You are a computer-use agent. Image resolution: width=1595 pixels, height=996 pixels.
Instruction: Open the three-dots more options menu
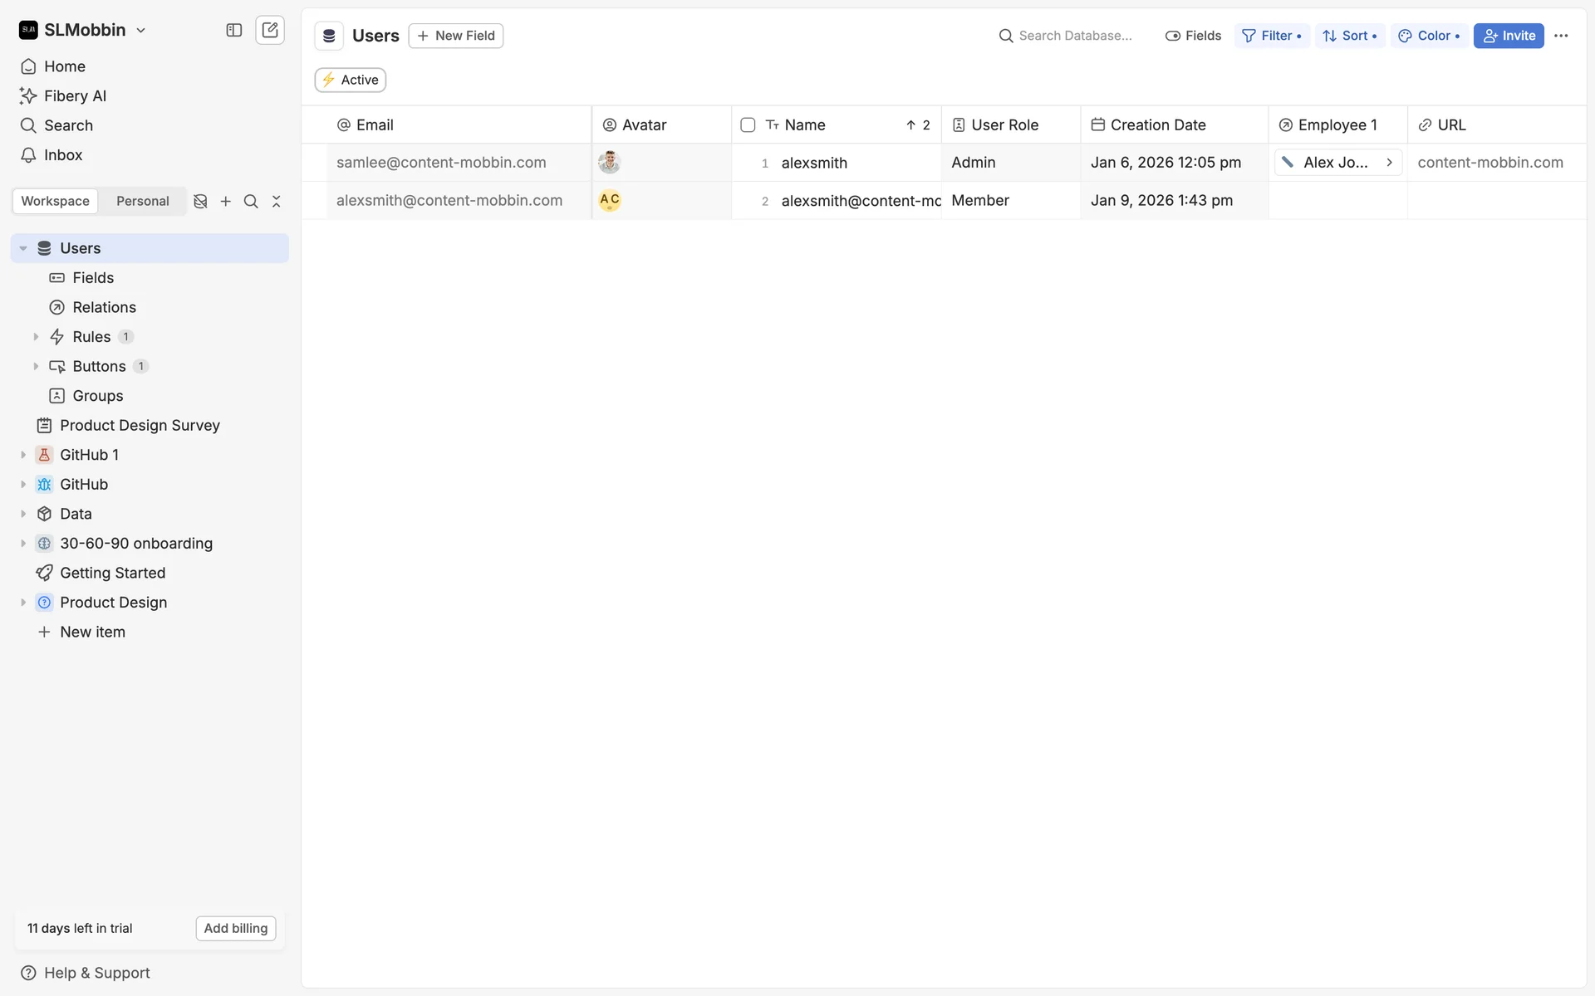point(1561,36)
